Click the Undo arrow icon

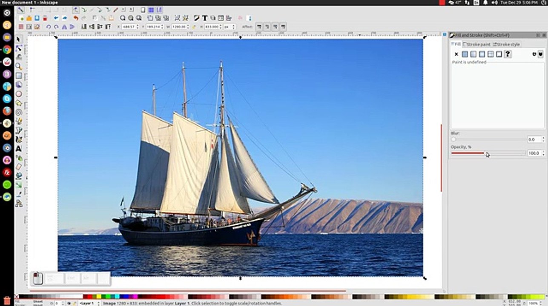click(x=76, y=18)
